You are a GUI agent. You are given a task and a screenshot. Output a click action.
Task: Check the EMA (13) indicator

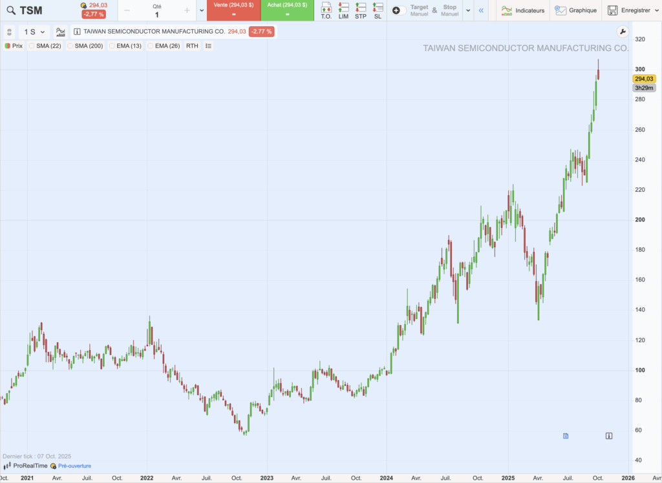(x=112, y=46)
